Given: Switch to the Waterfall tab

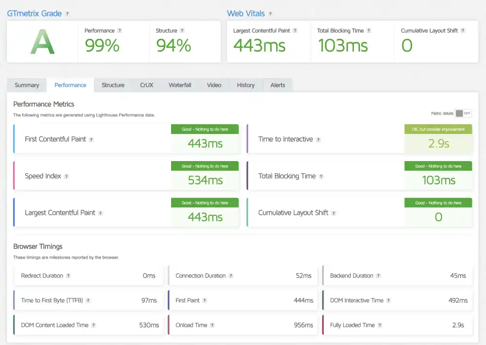Looking at the screenshot, I should pyautogui.click(x=180, y=85).
